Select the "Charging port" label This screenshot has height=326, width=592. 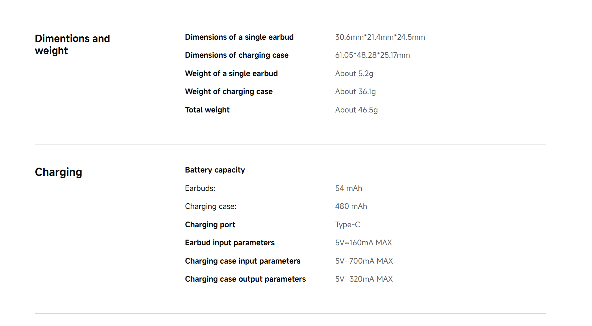point(210,225)
